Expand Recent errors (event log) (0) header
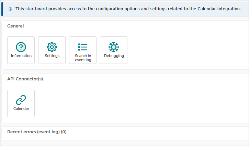 pyautogui.click(x=37, y=132)
